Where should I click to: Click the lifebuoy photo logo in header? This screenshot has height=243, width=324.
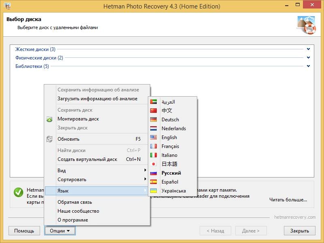click(x=306, y=25)
